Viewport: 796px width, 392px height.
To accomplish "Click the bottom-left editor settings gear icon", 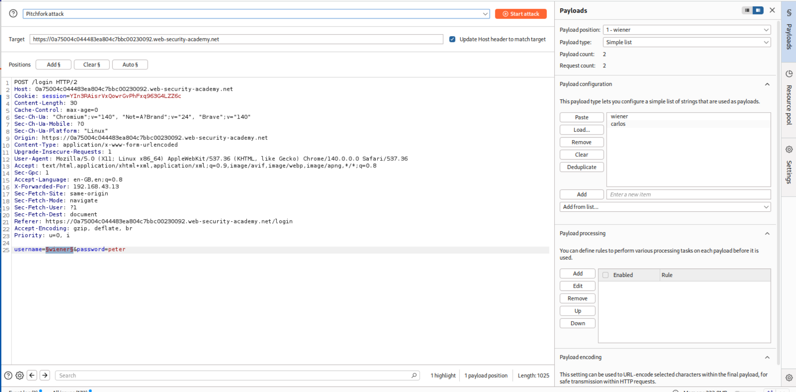I will pos(19,375).
